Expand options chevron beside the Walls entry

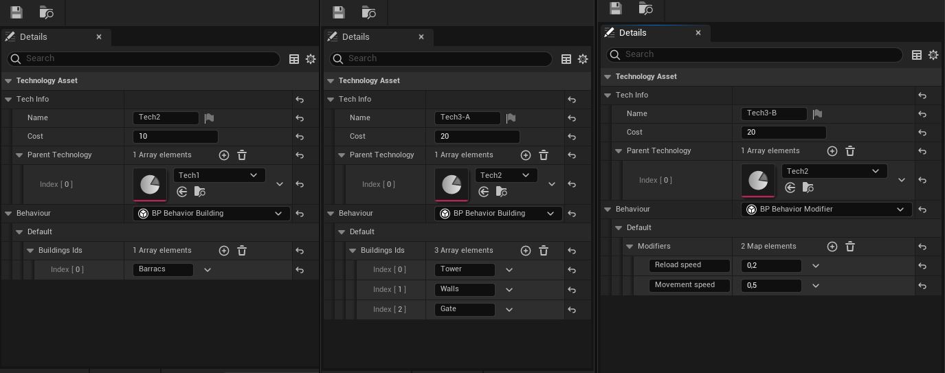(x=509, y=290)
